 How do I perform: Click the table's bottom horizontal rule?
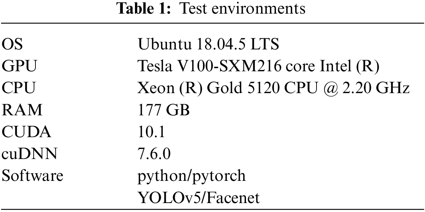(212, 209)
